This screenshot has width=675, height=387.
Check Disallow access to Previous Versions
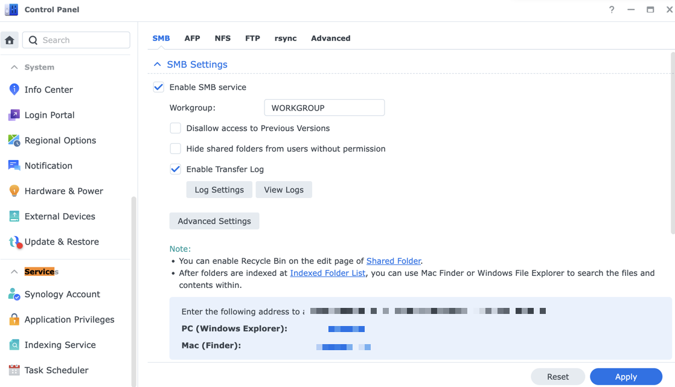(x=176, y=128)
